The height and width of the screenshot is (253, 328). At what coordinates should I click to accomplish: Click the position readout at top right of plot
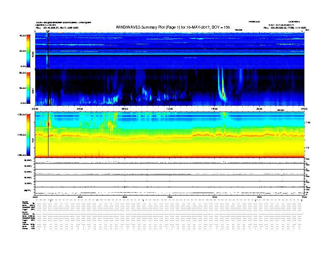tap(285, 28)
